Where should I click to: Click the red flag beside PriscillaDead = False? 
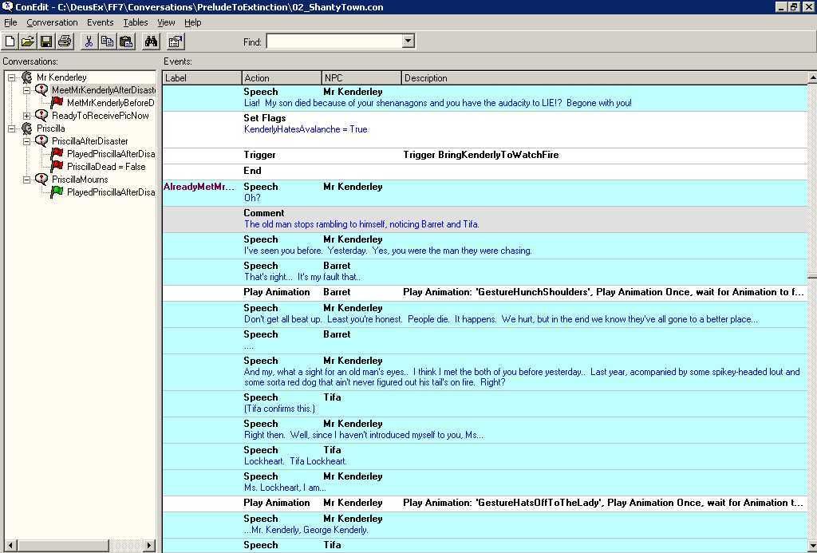(57, 166)
